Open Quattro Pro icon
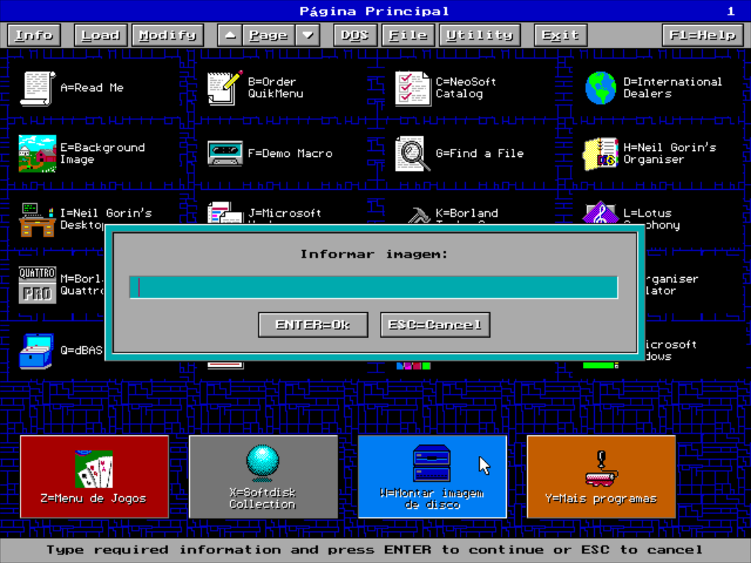 (37, 285)
